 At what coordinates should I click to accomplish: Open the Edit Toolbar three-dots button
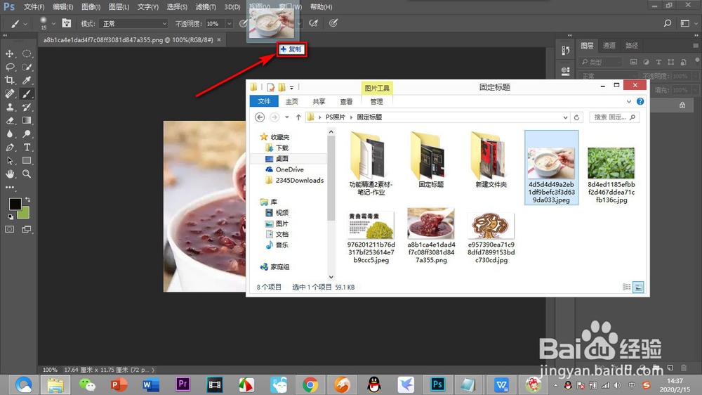click(9, 188)
